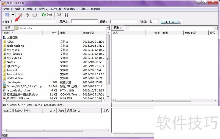Click the 11 MB size cell
Image resolution: width=220 pixels, height=139 pixels.
coord(53,86)
